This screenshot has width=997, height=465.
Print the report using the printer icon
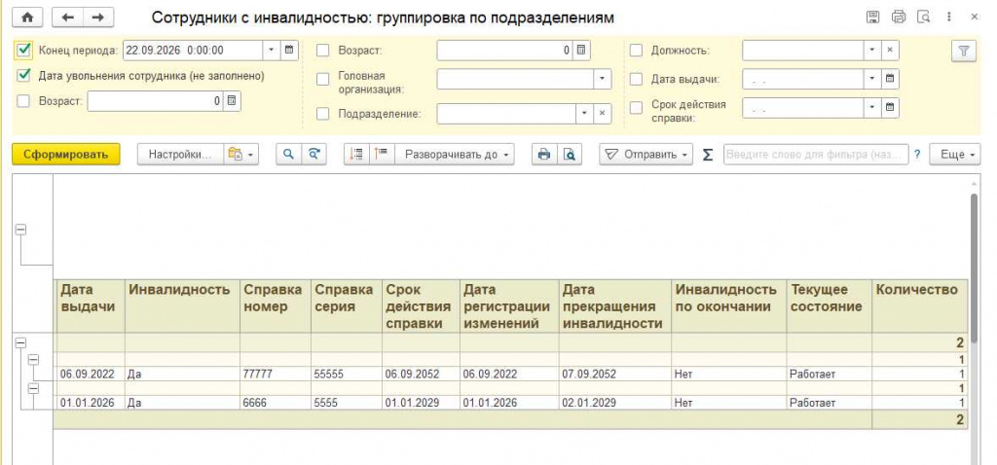point(544,154)
